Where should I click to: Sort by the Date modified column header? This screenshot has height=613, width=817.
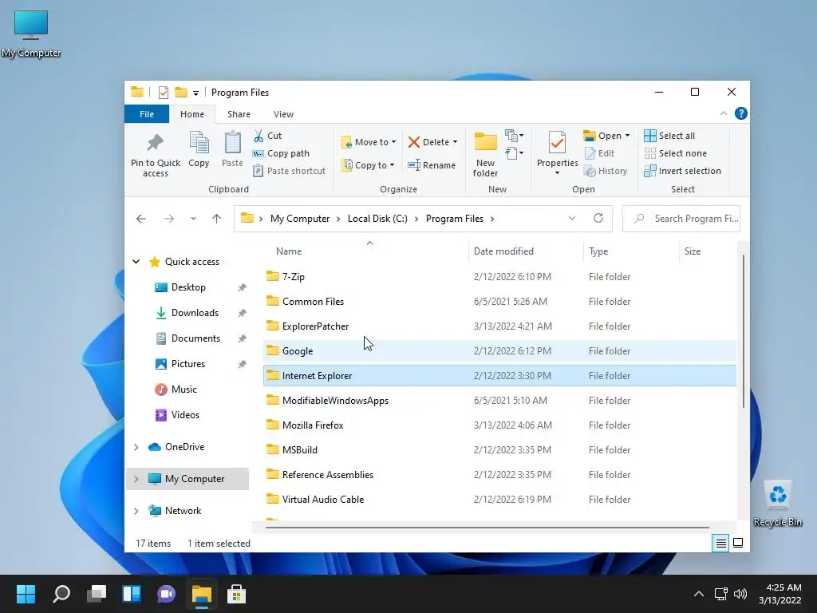click(x=525, y=251)
